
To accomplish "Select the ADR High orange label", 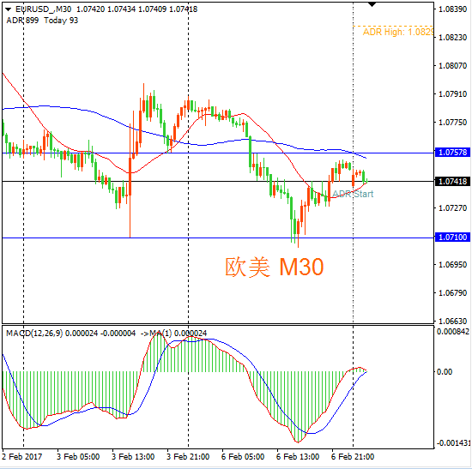I will pyautogui.click(x=397, y=32).
